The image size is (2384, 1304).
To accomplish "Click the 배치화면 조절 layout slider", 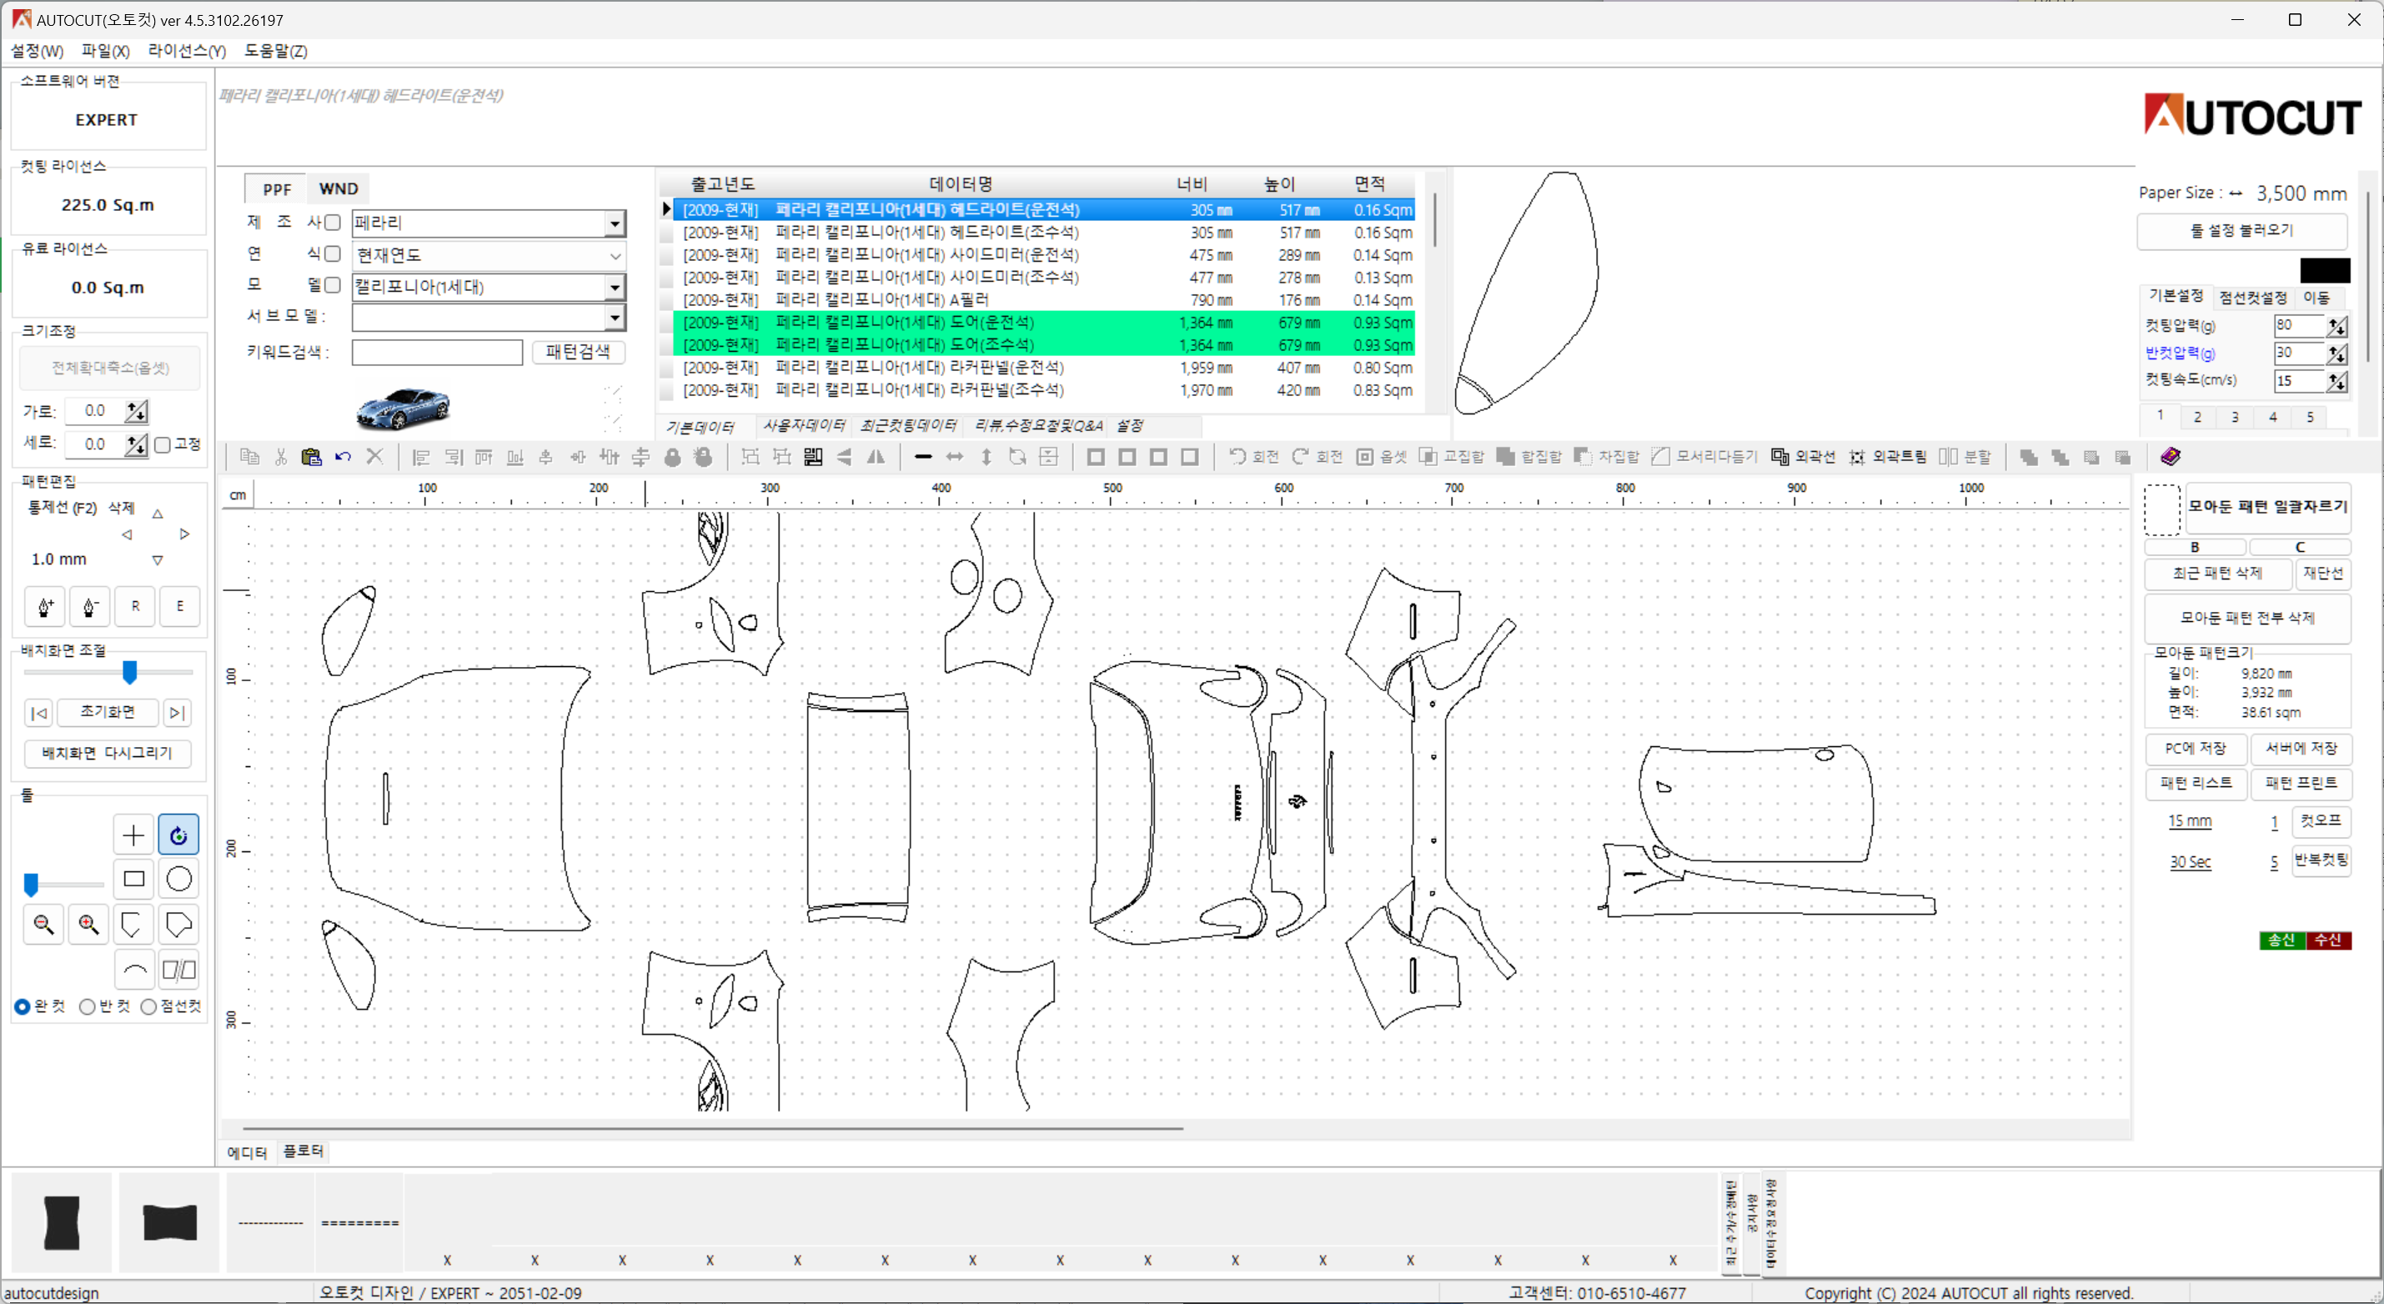I will point(129,673).
